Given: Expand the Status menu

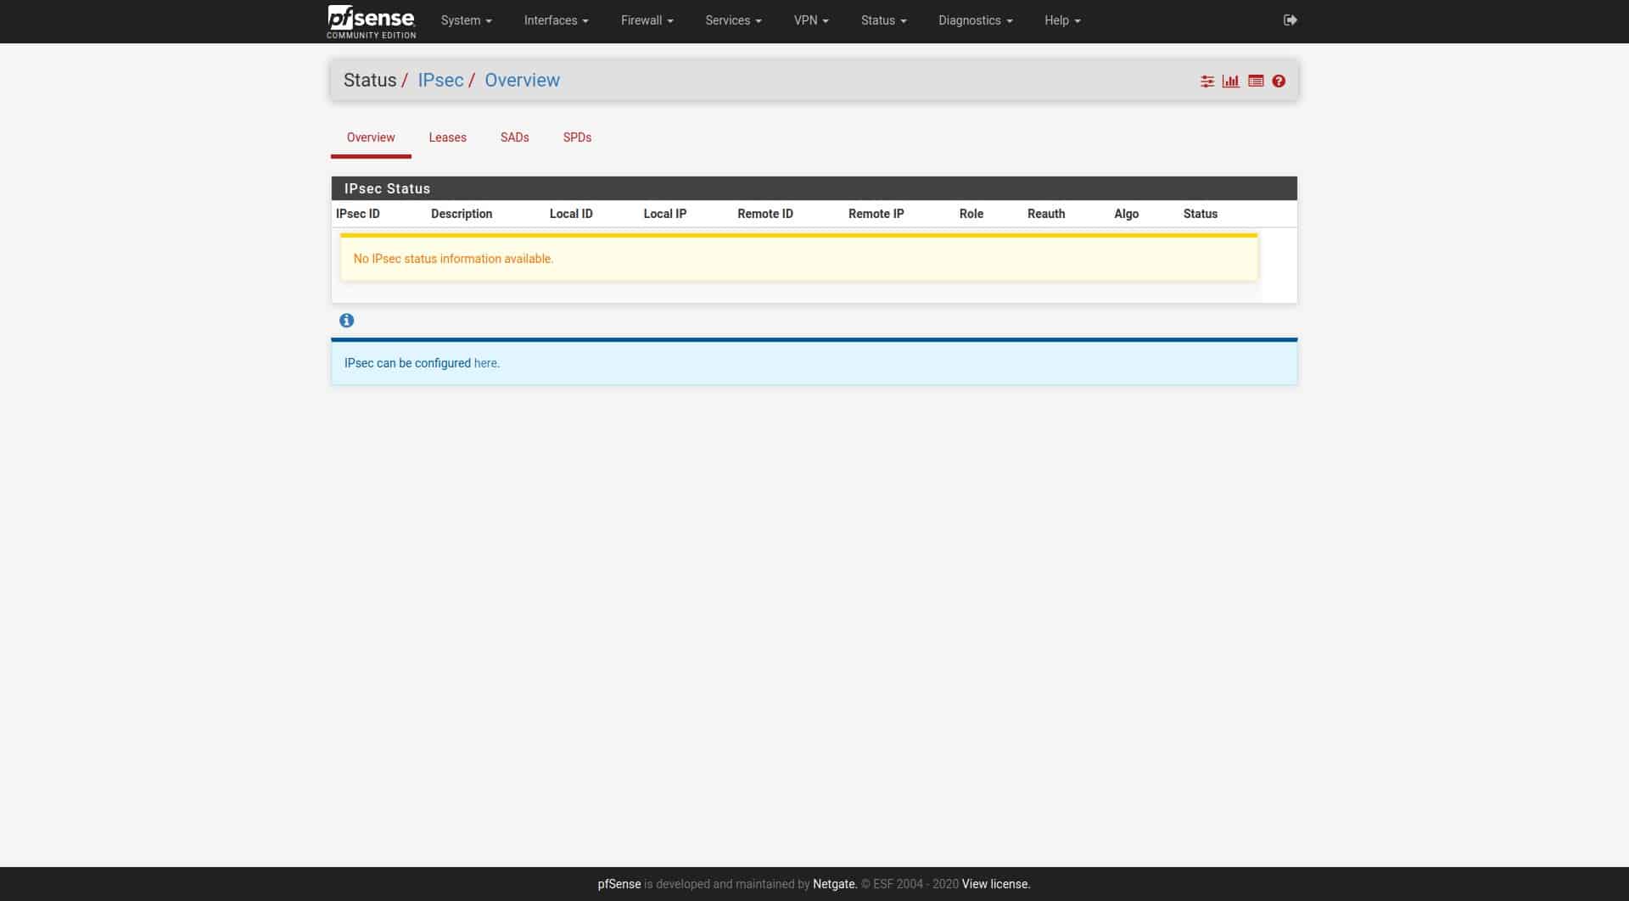Looking at the screenshot, I should pos(883,20).
